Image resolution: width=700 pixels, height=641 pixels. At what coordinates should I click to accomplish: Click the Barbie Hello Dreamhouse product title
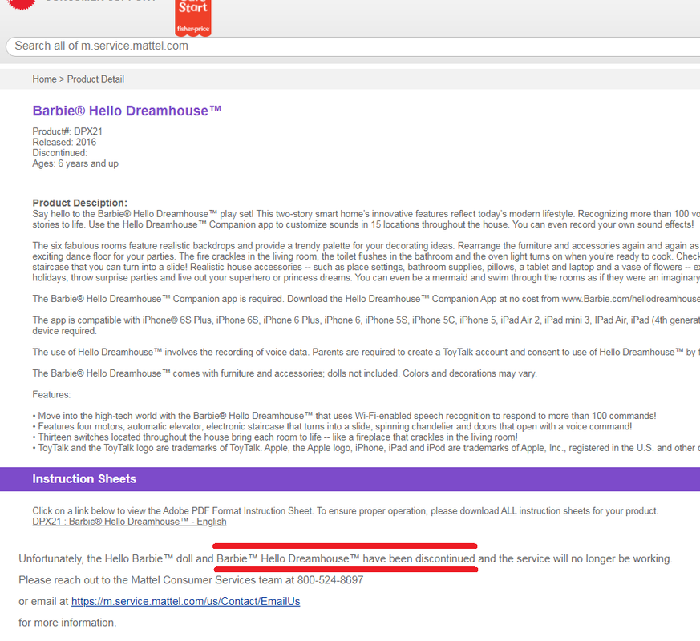127,111
